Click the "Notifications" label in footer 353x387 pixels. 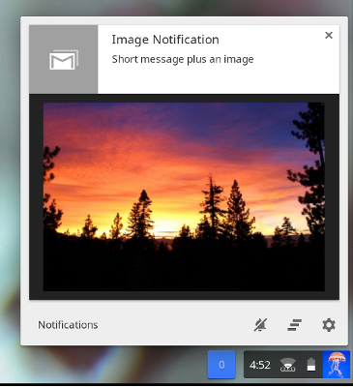[68, 325]
